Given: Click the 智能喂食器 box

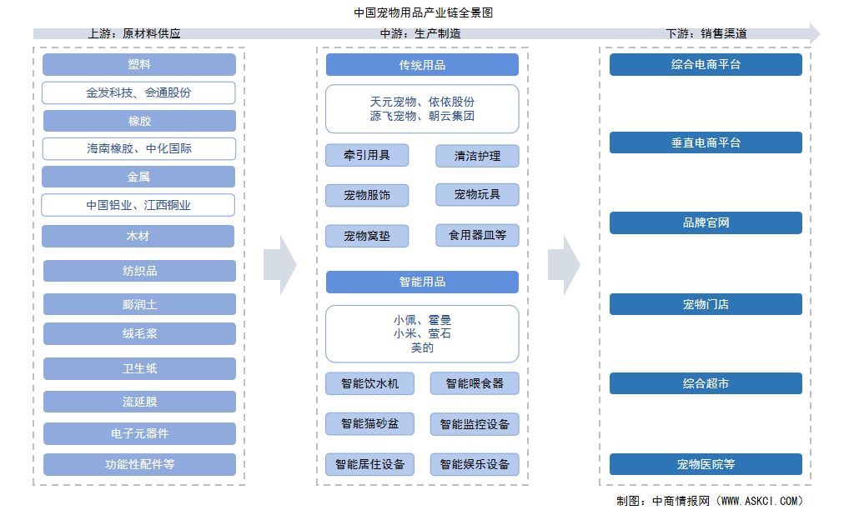Looking at the screenshot, I should coord(475,383).
